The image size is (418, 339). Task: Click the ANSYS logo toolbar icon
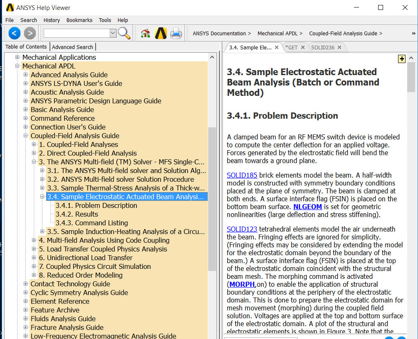(160, 33)
